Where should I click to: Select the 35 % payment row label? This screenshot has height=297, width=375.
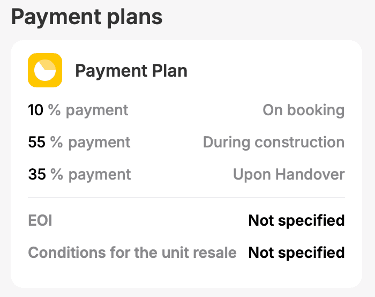(79, 174)
